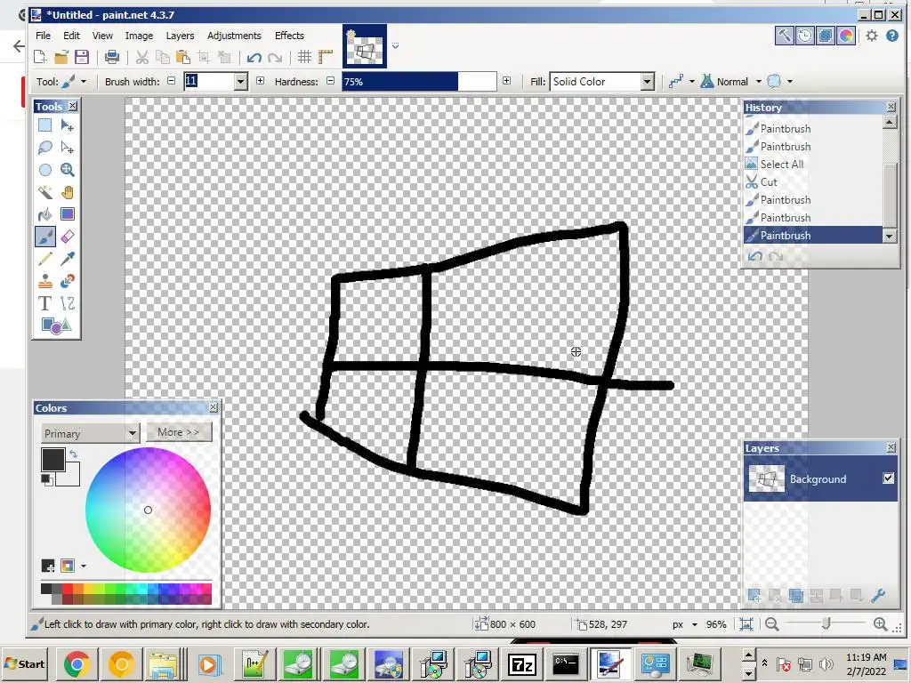Select the Paintbrush tool
Image resolution: width=911 pixels, height=683 pixels.
[x=44, y=237]
